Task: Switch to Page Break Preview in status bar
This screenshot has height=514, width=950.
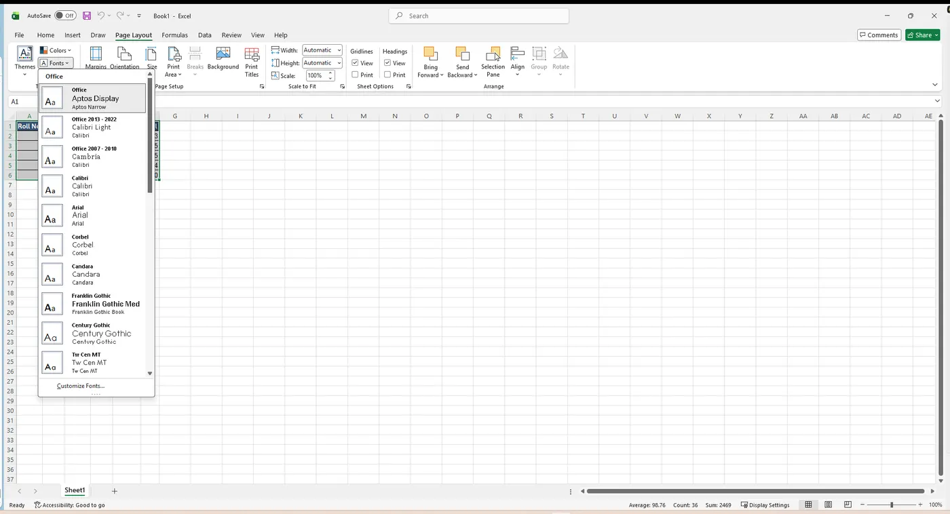Action: [x=848, y=505]
